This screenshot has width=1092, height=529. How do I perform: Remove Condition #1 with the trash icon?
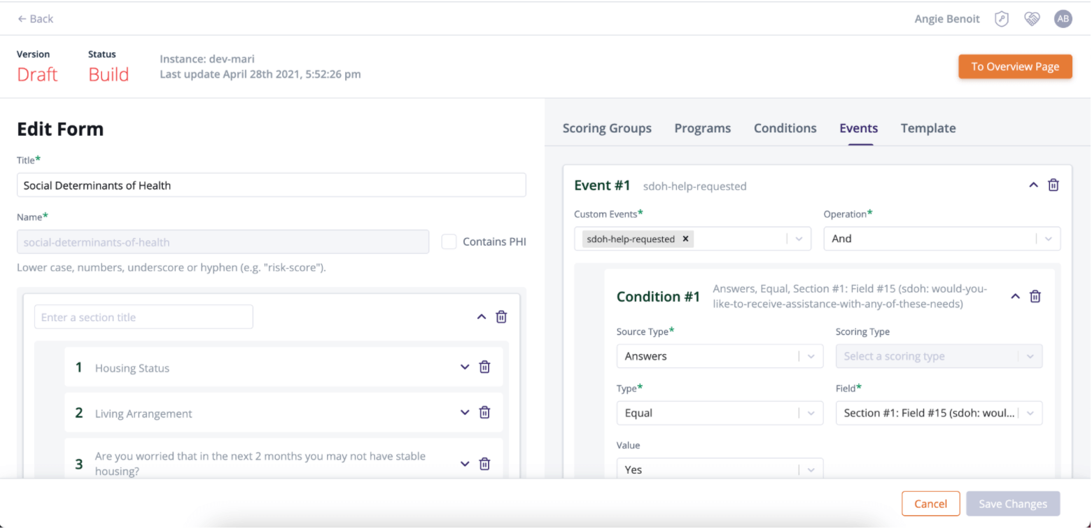point(1035,296)
